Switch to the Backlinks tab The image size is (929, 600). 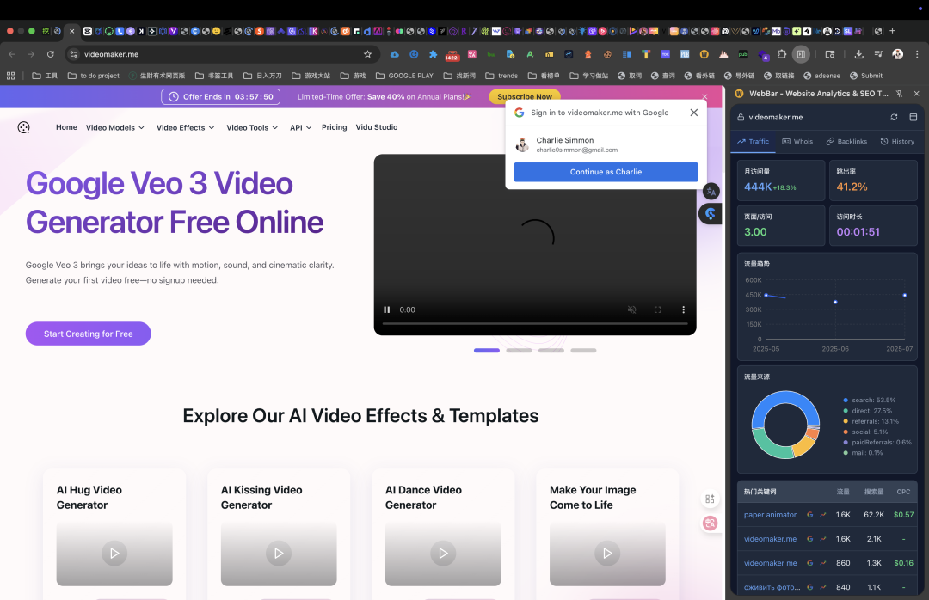846,142
